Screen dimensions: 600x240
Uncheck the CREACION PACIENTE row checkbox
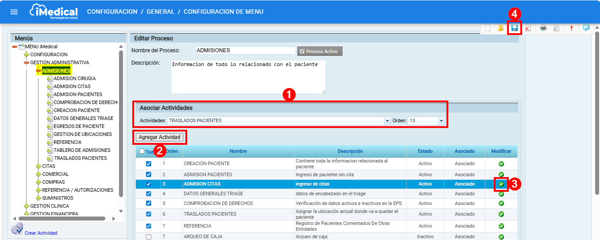click(x=149, y=163)
